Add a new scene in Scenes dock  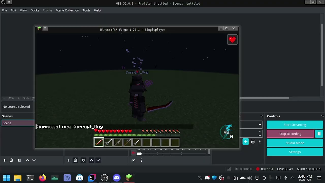tap(4, 160)
